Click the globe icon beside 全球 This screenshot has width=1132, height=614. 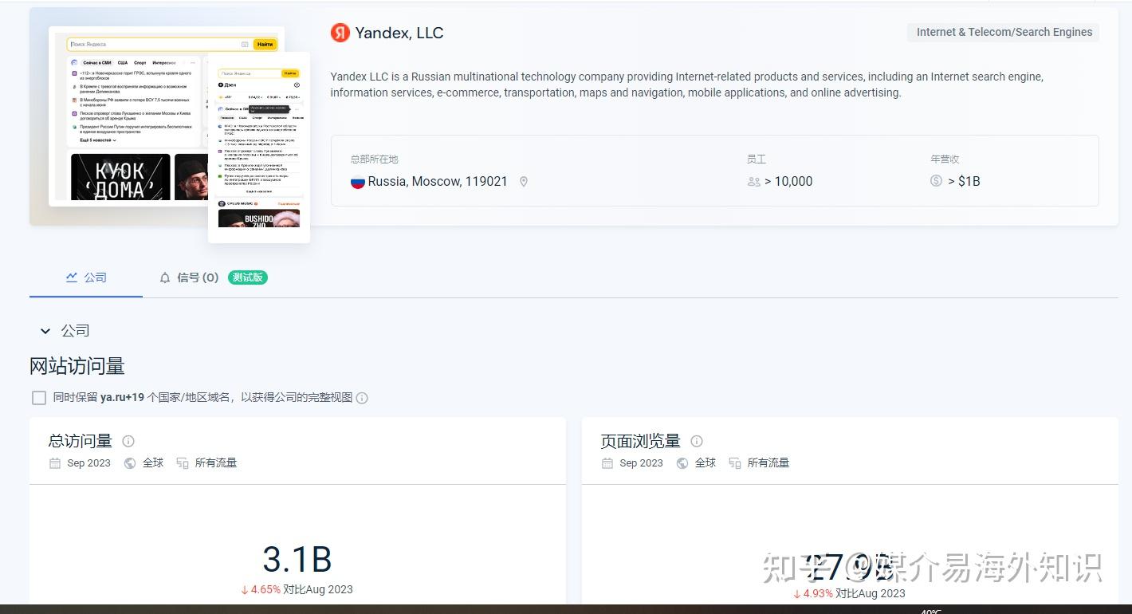[129, 462]
